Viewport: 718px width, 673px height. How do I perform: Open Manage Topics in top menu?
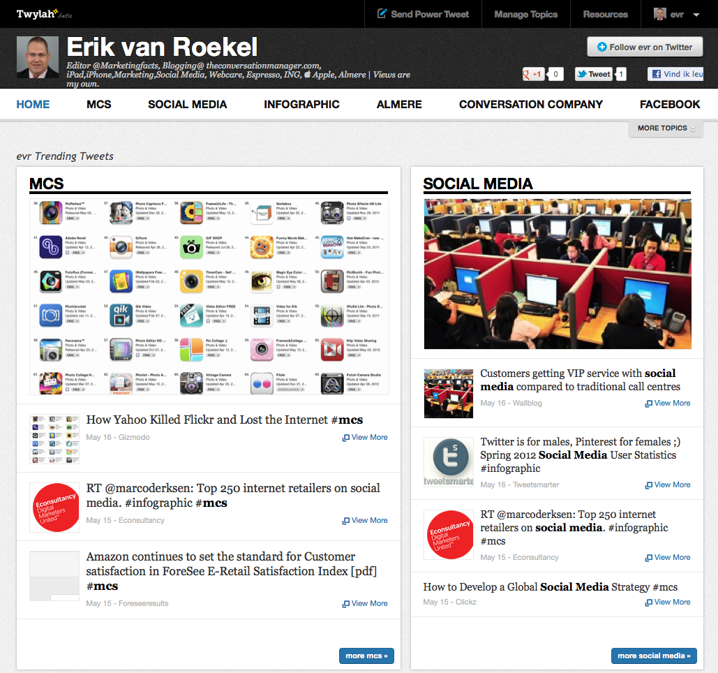coord(525,14)
